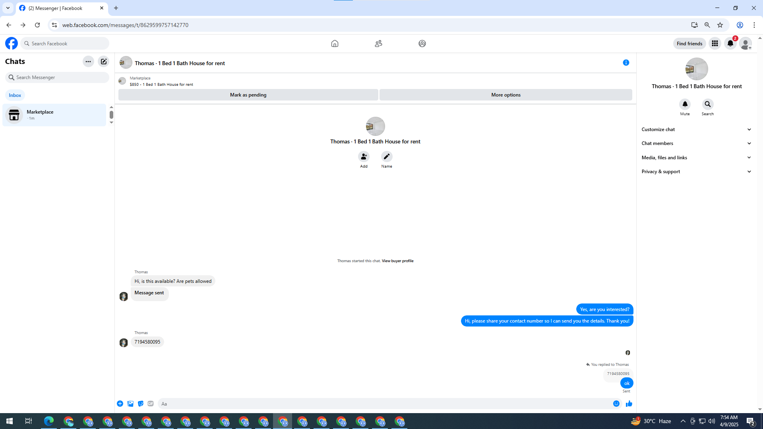This screenshot has width=763, height=429.
Task: Choose a sticker in the composer
Action: click(141, 404)
